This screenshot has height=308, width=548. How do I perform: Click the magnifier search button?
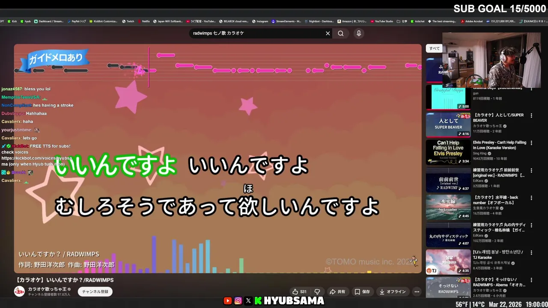(341, 33)
